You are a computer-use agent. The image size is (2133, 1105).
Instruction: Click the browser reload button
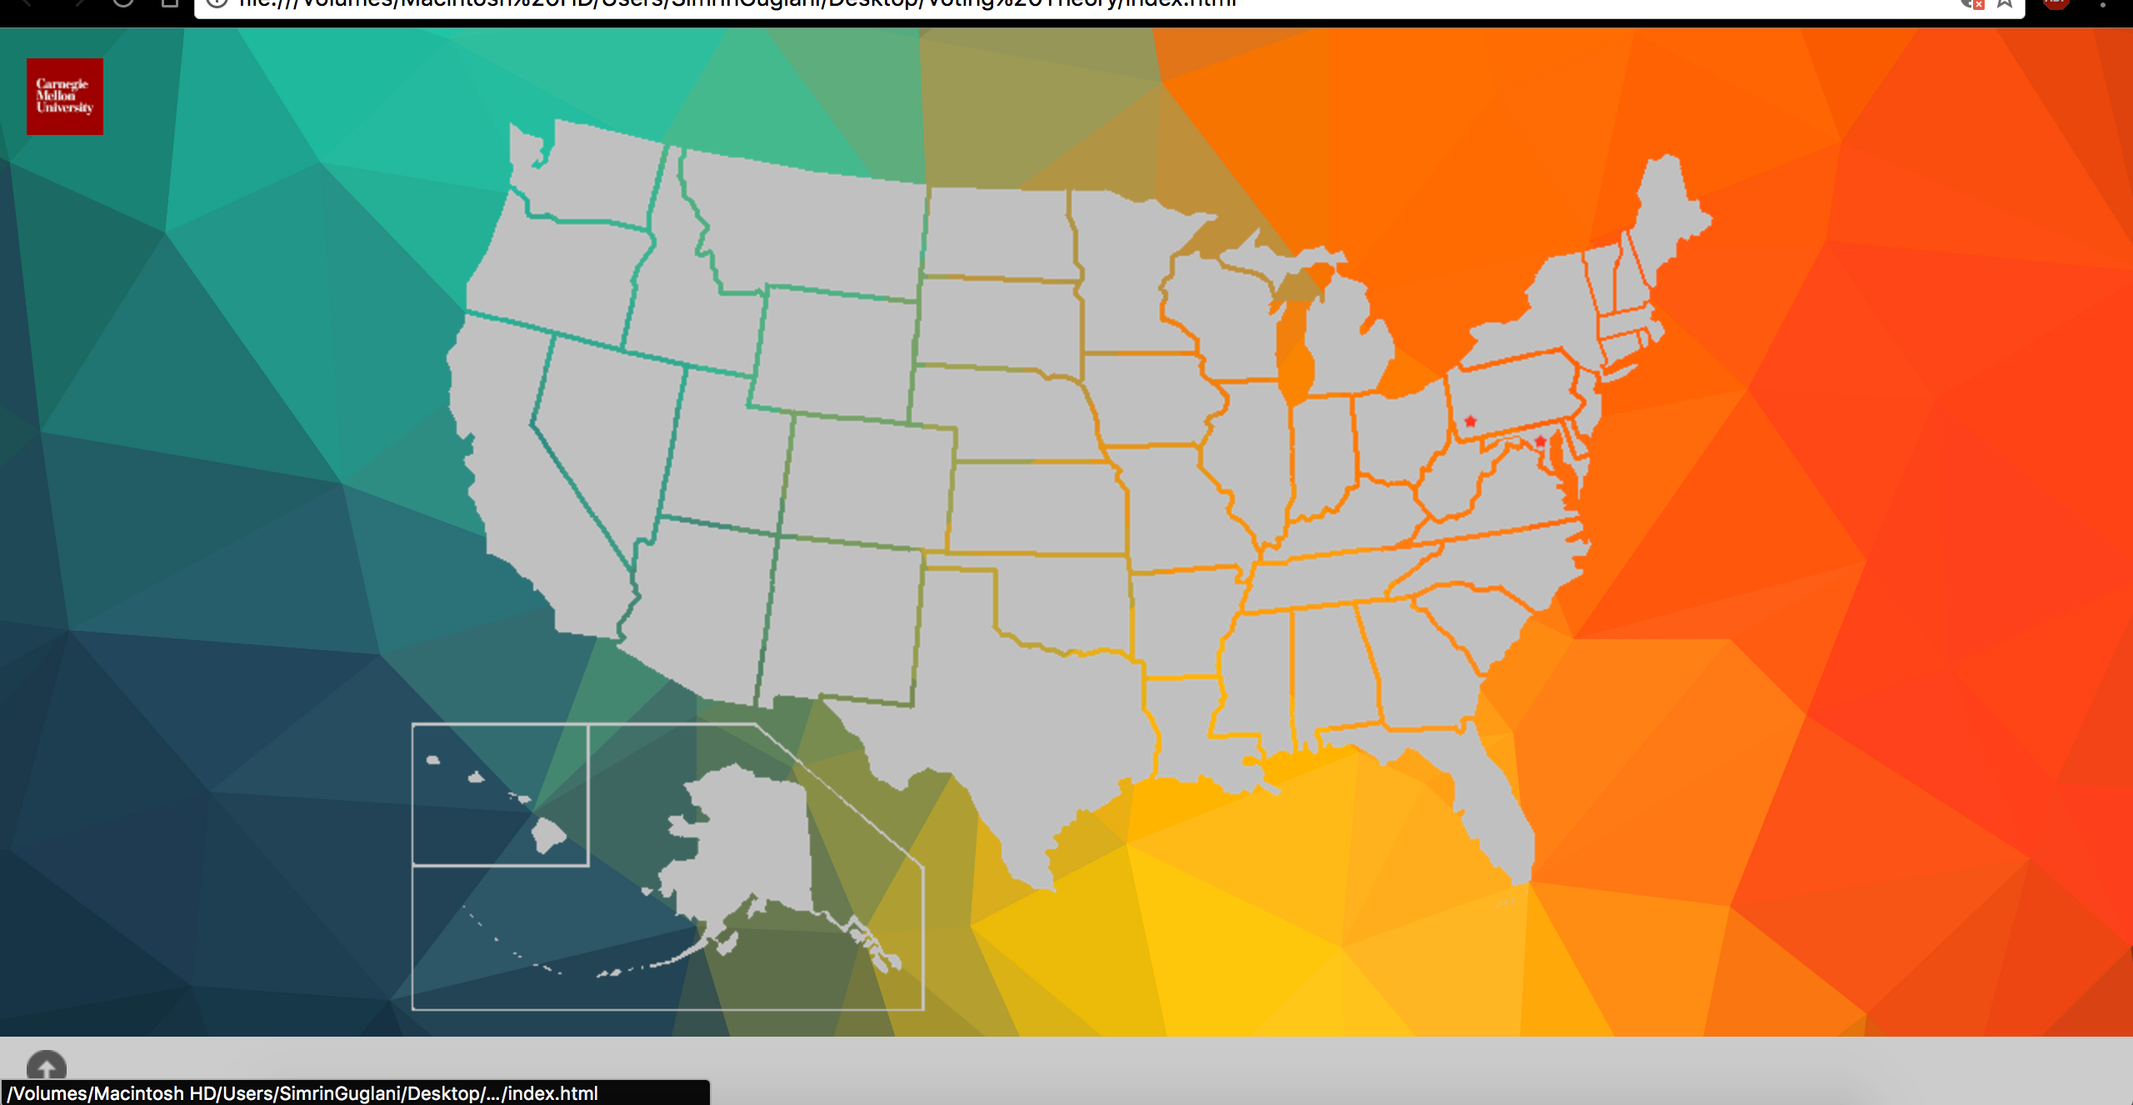123,3
